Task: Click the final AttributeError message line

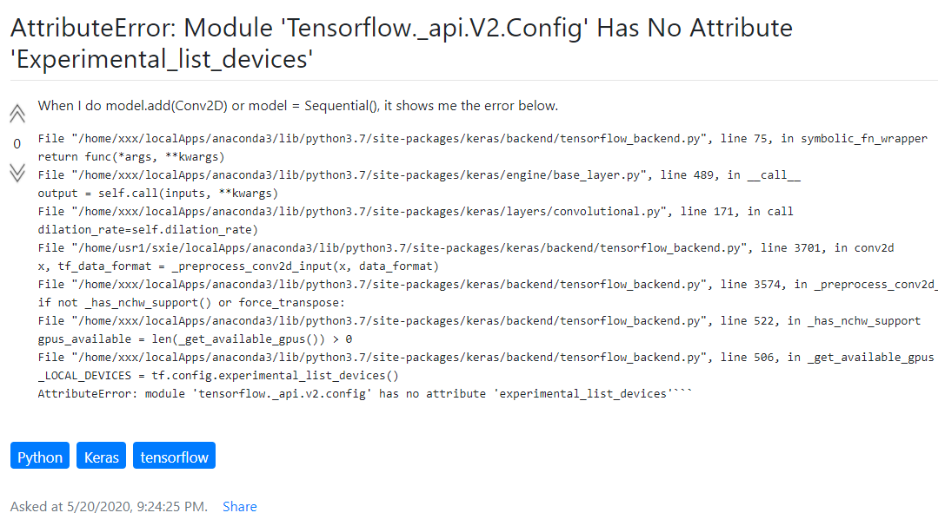Action: [365, 394]
